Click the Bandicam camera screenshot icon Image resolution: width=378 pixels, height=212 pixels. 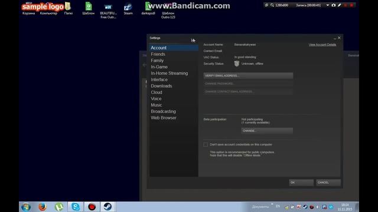(334, 5)
